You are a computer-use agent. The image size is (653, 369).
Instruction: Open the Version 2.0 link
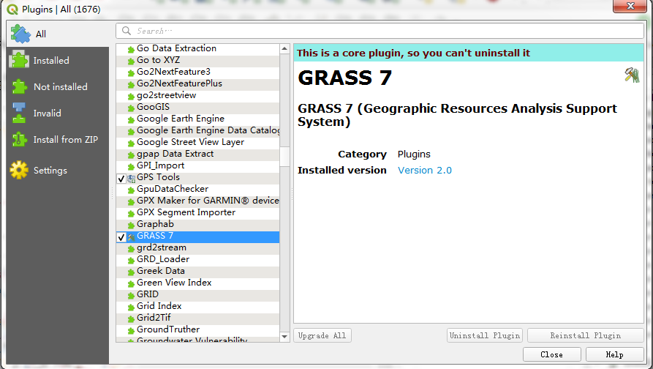[x=425, y=170]
